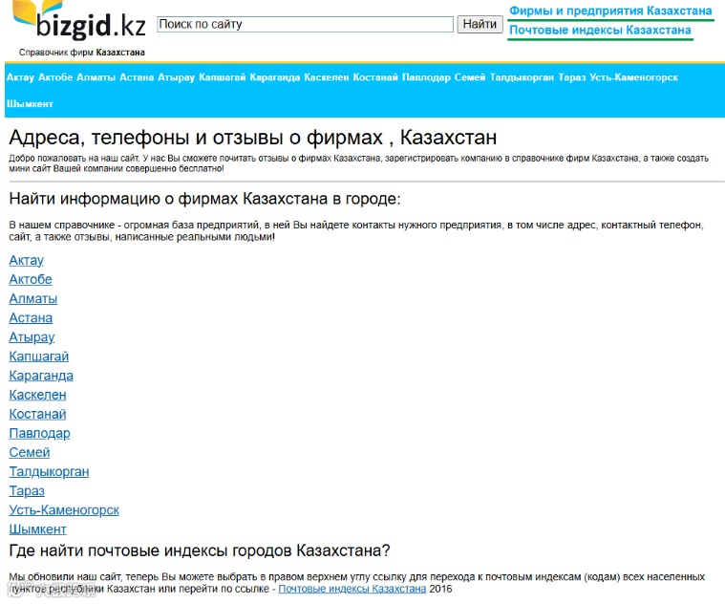Click heading Найти информацию о фирмах Казахстана в городе
Screen dimensions: 725x604
204,199
